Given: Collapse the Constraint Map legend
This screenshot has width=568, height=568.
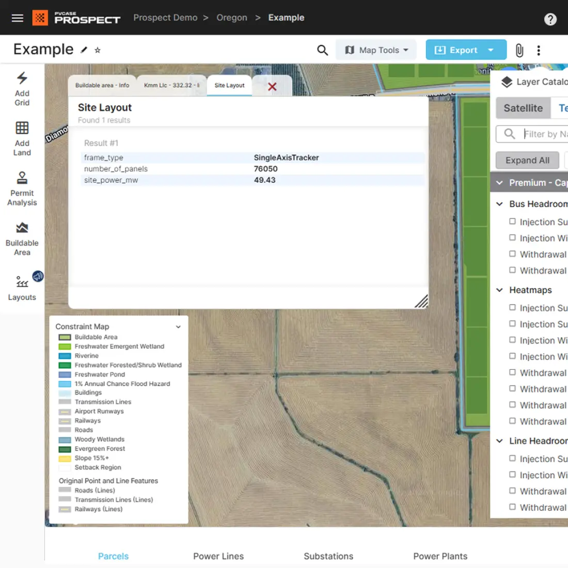Looking at the screenshot, I should (178, 326).
